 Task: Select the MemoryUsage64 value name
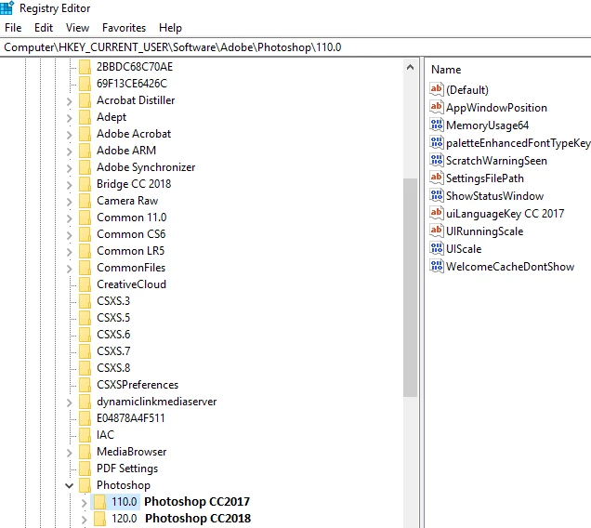tap(488, 125)
